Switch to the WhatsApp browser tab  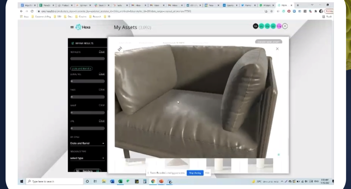266,5
